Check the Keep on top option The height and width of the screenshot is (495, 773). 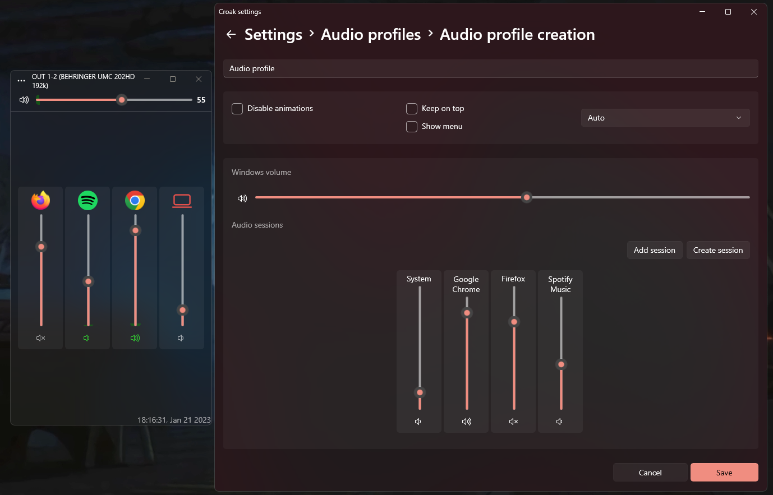(x=412, y=109)
